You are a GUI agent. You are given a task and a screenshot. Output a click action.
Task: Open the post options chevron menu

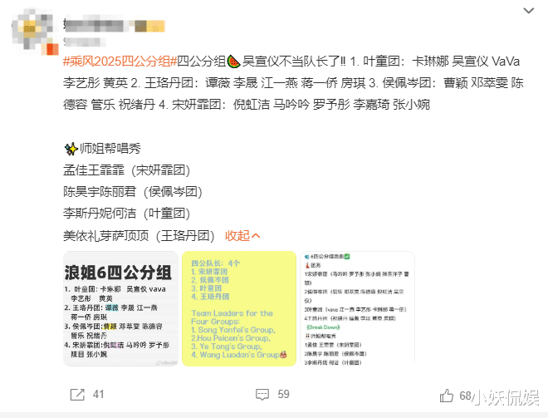(x=528, y=11)
